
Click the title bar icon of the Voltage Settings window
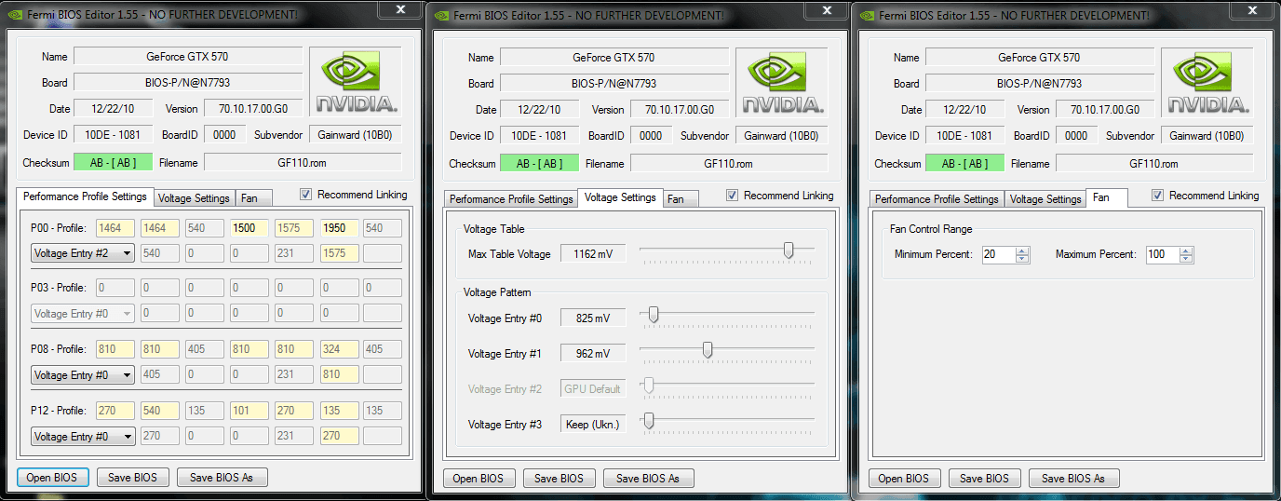click(440, 15)
